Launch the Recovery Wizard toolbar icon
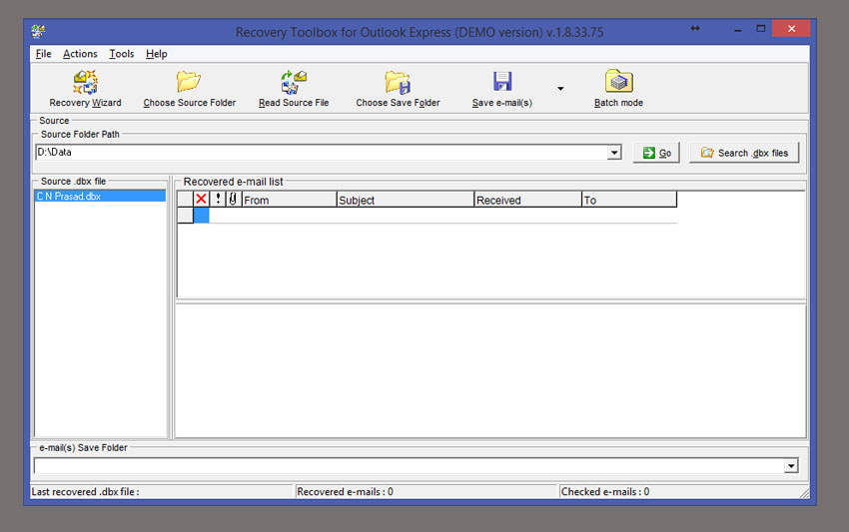This screenshot has width=849, height=532. click(x=86, y=82)
